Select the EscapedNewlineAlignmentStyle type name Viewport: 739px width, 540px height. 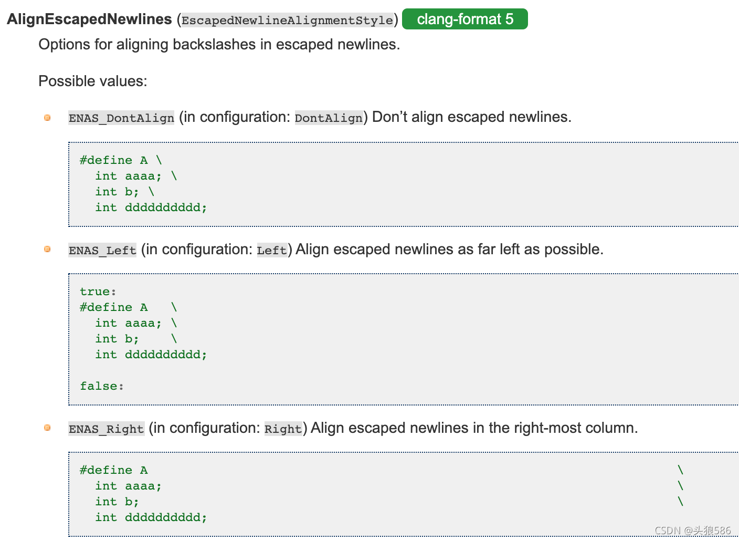287,20
